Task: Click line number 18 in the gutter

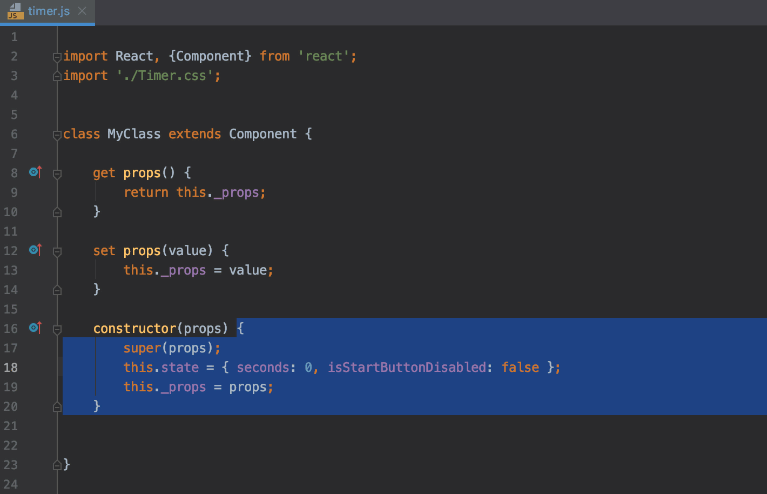Action: tap(11, 367)
